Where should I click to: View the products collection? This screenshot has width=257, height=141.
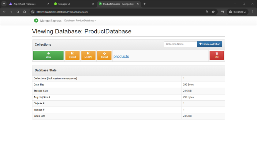point(48,55)
